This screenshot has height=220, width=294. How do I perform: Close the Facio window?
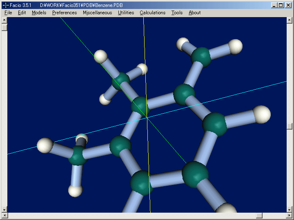288,5
